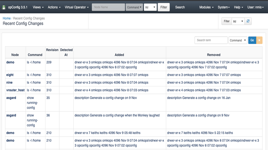Click into the Node Name input field
Screen dimensions: 268x150
(108, 7)
